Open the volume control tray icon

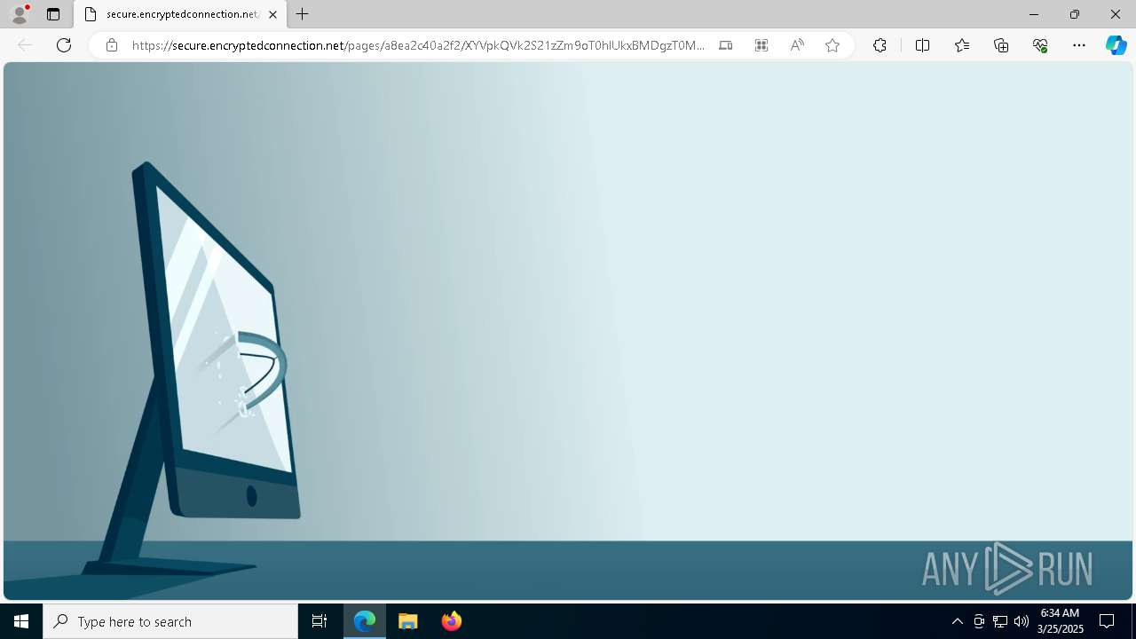click(x=1022, y=621)
